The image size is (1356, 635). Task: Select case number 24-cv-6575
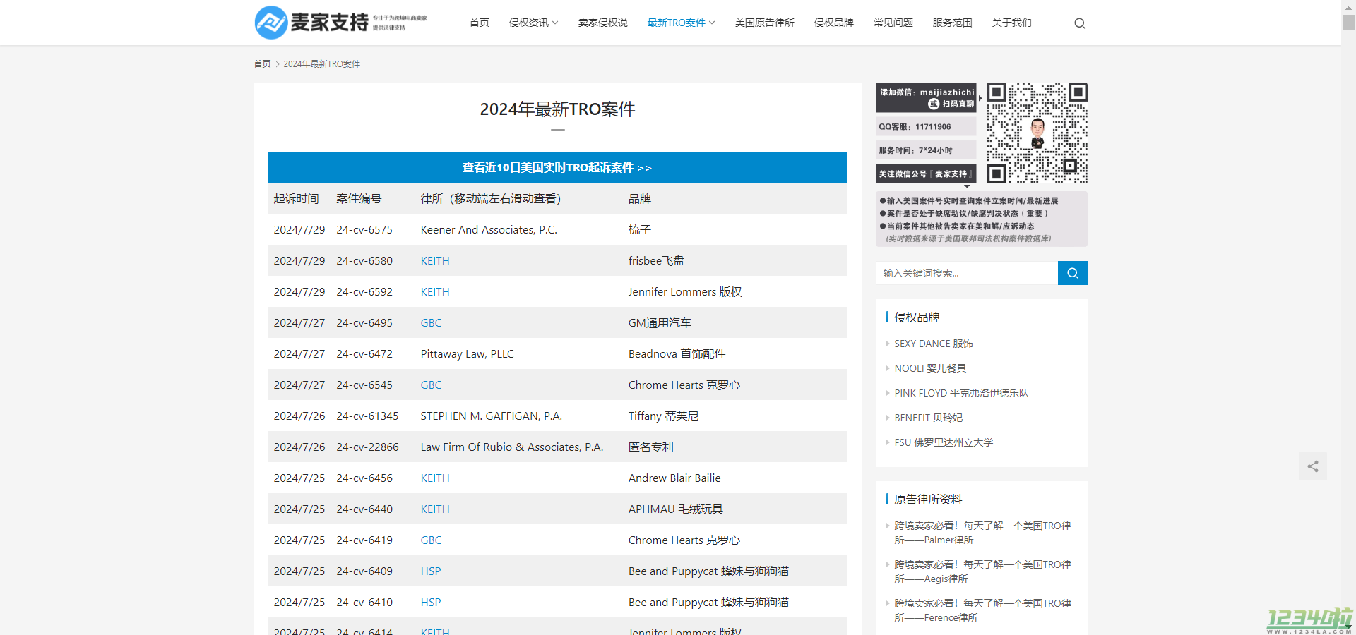pos(364,229)
